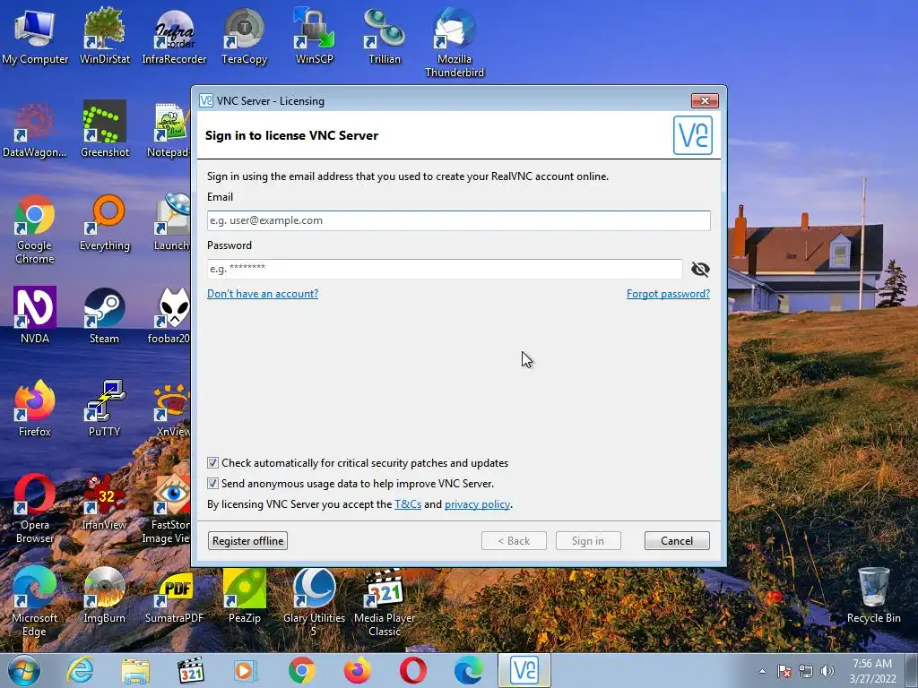Open foobar2000 desktop shortcut
This screenshot has width=918, height=688.
coord(169,316)
